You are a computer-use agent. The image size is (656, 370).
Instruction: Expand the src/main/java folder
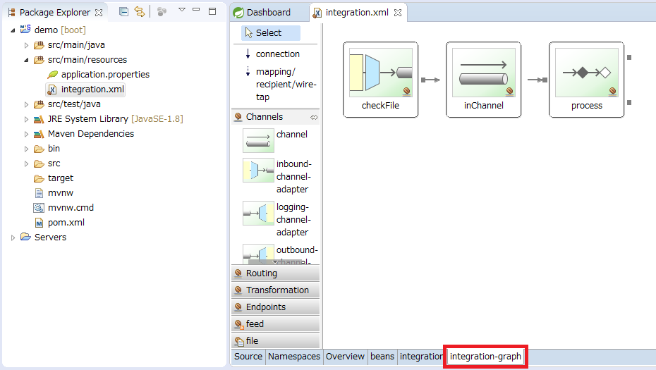[26, 45]
